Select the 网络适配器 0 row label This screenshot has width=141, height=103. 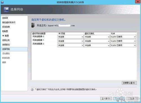pos(38,37)
